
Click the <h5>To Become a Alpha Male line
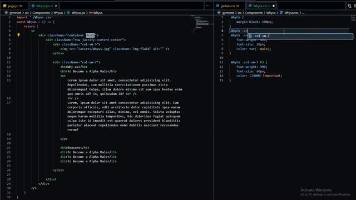pos(88,71)
